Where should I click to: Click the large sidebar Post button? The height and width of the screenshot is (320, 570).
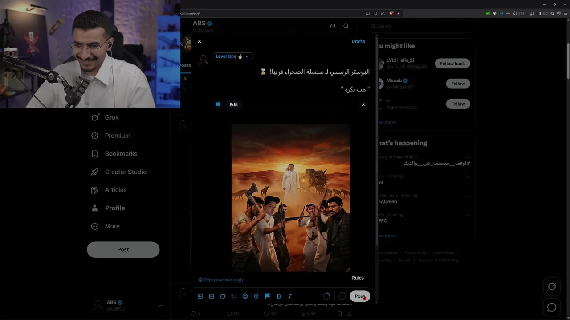click(123, 249)
